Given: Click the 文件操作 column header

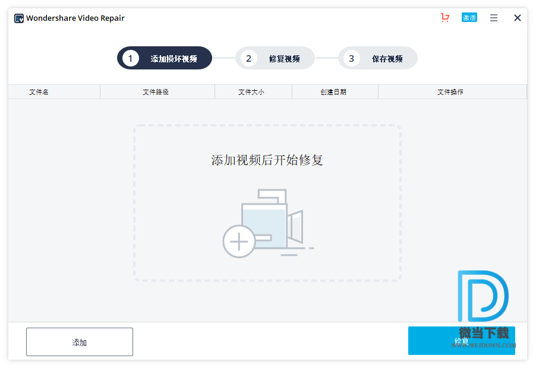Looking at the screenshot, I should point(452,92).
